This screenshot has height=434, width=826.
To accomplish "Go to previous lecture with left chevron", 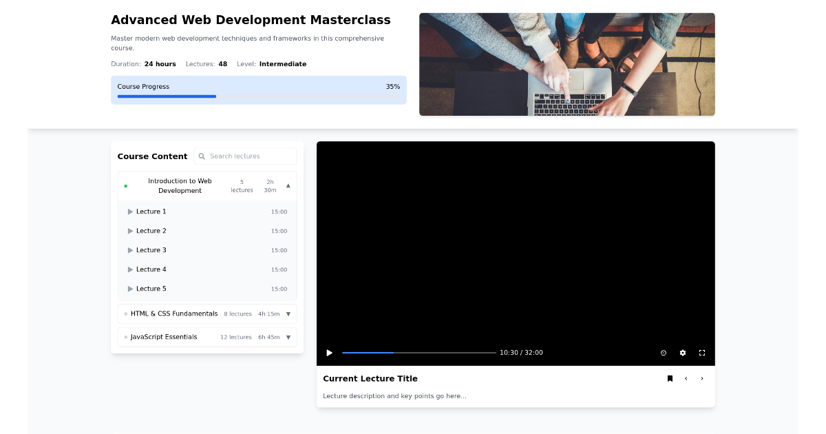I will click(x=686, y=378).
